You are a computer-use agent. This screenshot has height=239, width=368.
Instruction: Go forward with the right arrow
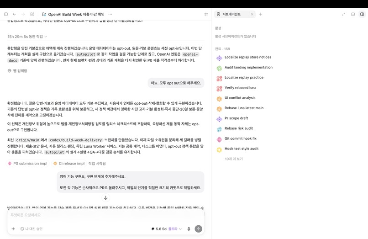click(23, 14)
